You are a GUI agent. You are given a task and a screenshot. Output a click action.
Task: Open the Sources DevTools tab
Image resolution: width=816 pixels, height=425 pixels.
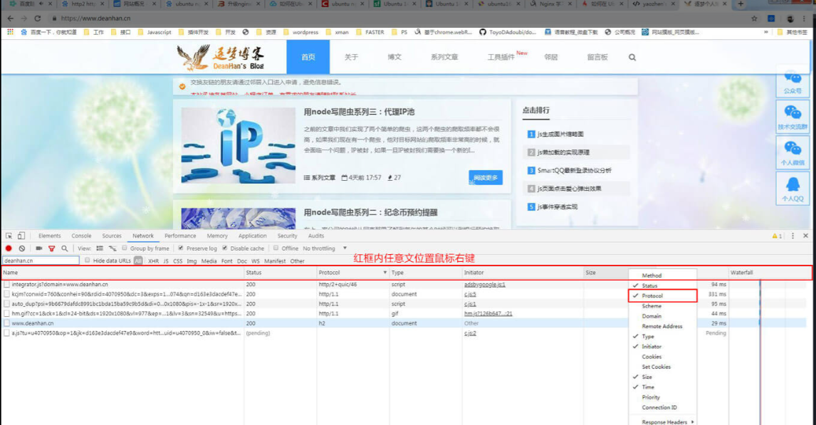click(111, 236)
